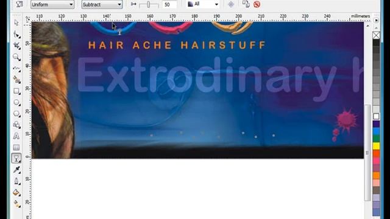Open the Uniform transparency type dropdown
Image resolution: width=390 pixels, height=219 pixels.
click(52, 4)
